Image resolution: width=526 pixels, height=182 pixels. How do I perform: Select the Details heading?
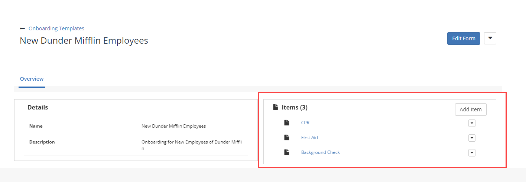38,107
